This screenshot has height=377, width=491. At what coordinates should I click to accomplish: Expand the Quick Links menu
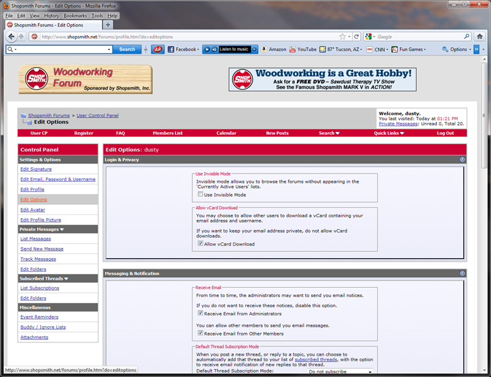tap(389, 133)
